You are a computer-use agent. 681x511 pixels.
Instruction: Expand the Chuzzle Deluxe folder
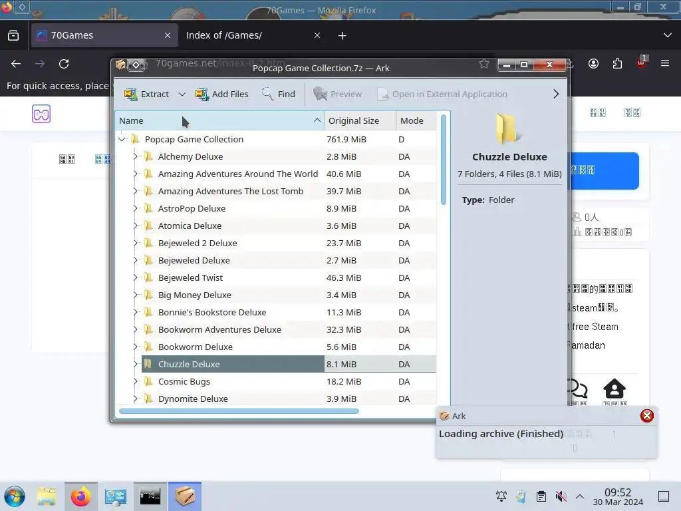(x=135, y=364)
